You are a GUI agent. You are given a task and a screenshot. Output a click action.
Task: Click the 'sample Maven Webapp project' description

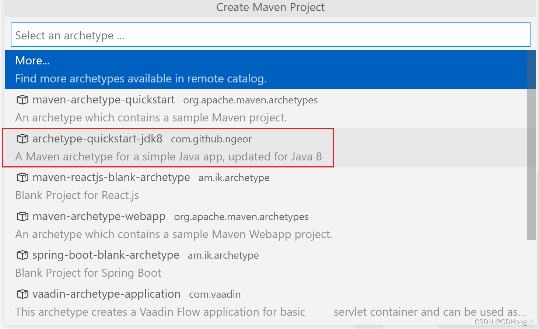click(x=174, y=234)
